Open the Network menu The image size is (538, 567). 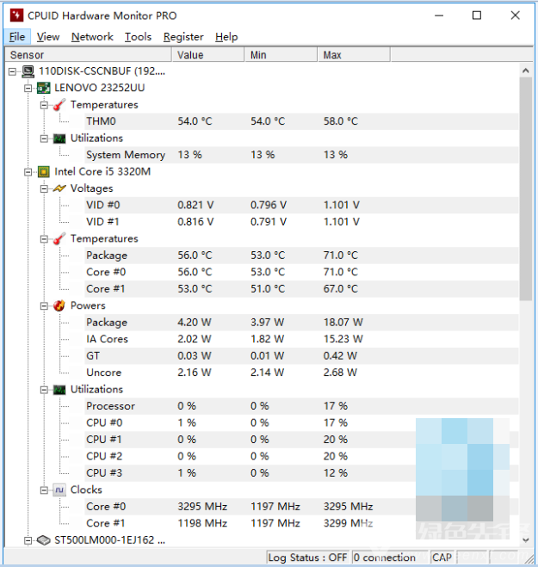(x=92, y=37)
